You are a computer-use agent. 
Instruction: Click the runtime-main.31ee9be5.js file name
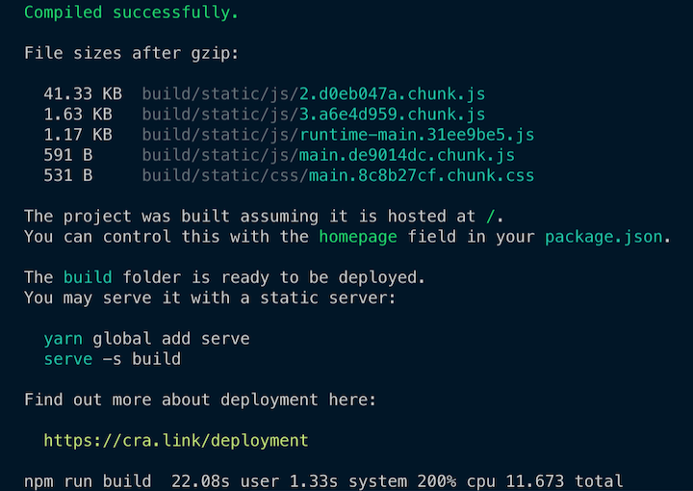coord(417,135)
